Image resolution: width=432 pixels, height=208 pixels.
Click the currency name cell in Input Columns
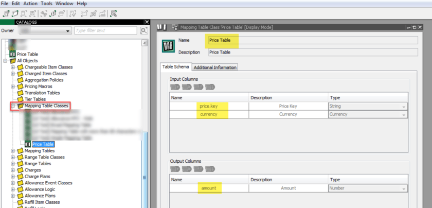tap(209, 114)
